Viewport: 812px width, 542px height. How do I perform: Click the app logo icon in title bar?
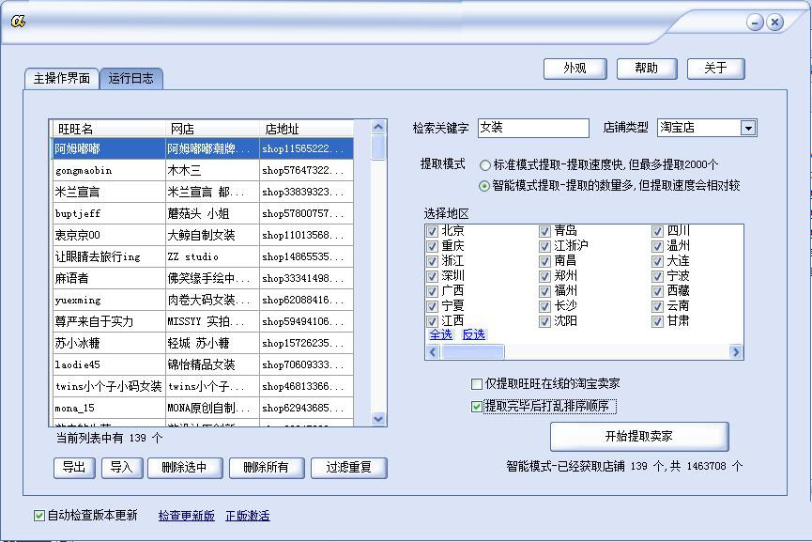(x=18, y=22)
